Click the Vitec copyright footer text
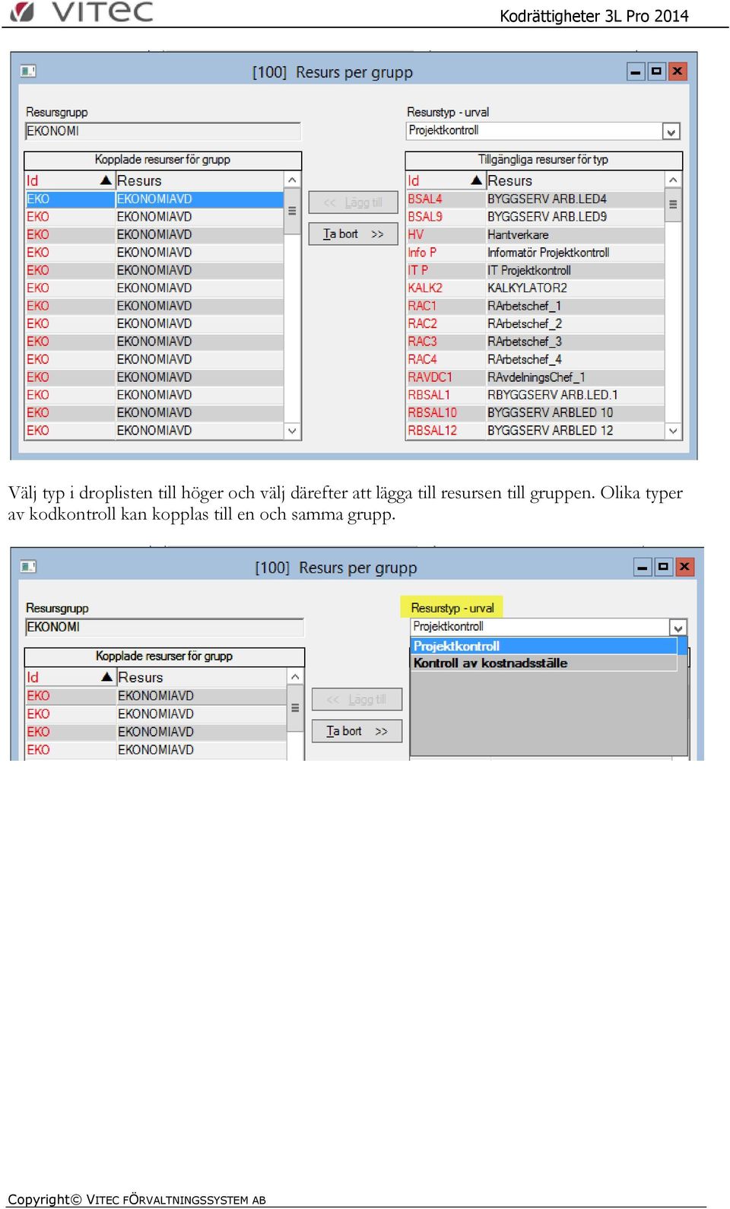Viewport: 730px width, 1209px height. pyautogui.click(x=137, y=1199)
